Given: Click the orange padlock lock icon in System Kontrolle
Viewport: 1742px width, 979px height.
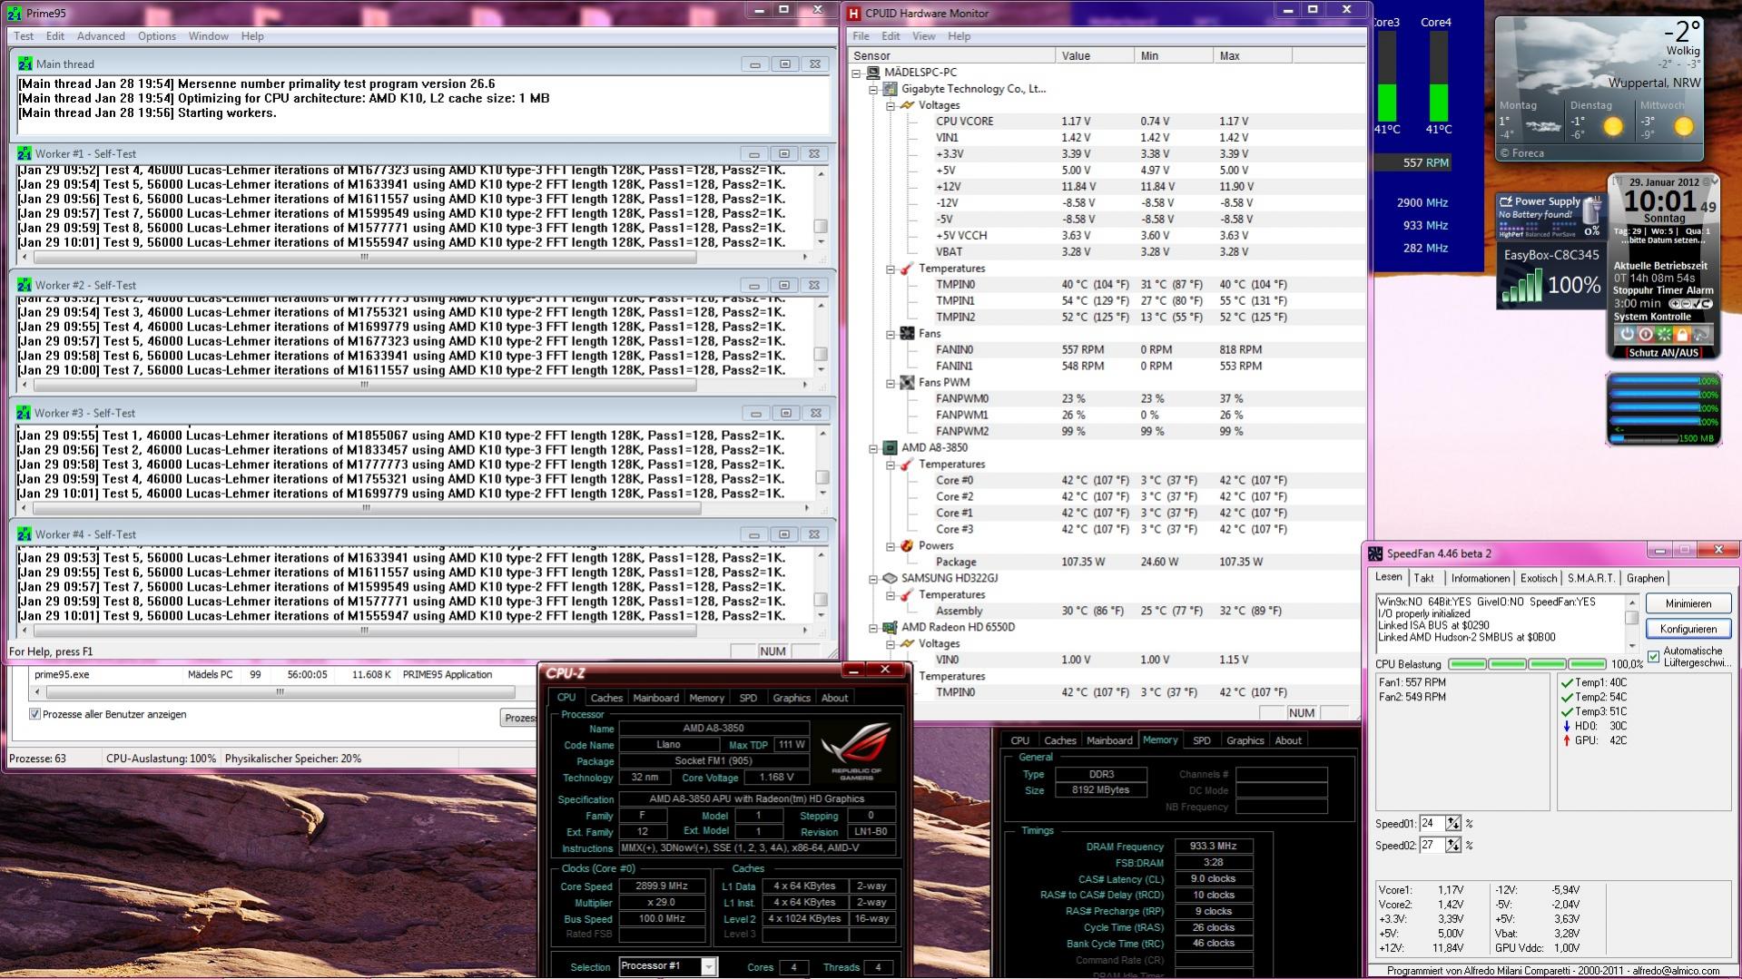Looking at the screenshot, I should click(x=1682, y=334).
